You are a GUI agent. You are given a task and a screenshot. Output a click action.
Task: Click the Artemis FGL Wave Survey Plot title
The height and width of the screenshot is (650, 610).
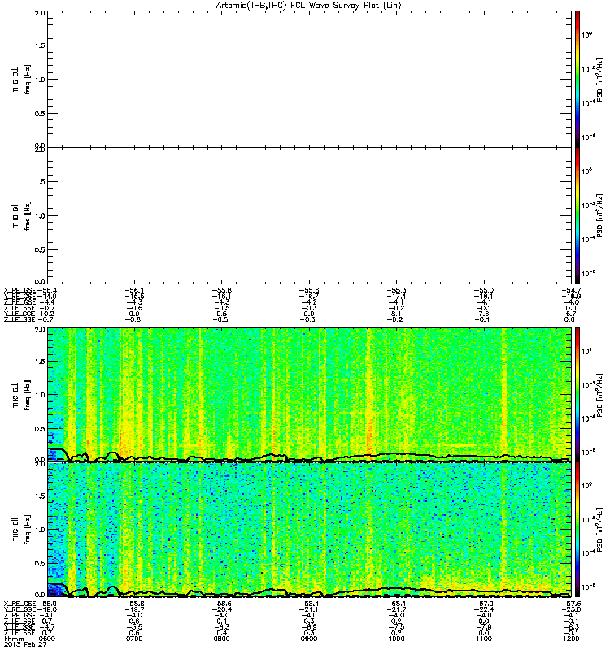pos(309,5)
